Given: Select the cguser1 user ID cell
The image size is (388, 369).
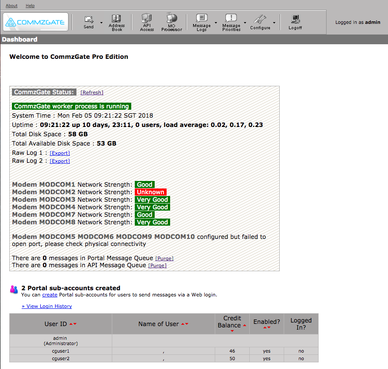Looking at the screenshot, I should (x=61, y=351).
